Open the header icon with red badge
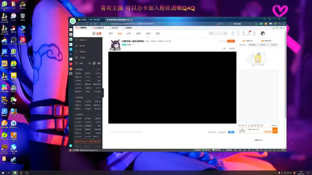This screenshot has height=175, width=312. tap(249, 33)
